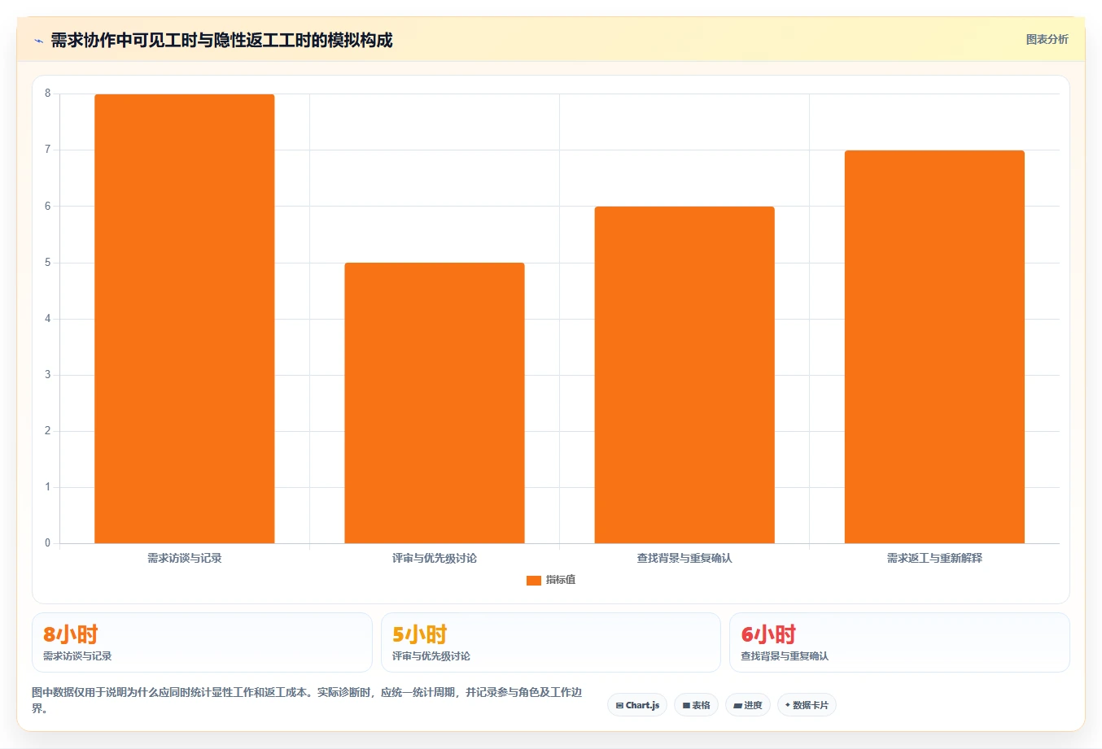This screenshot has width=1102, height=749.
Task: Click the 需求访谈与记录 x-axis label
Action: pyautogui.click(x=185, y=558)
